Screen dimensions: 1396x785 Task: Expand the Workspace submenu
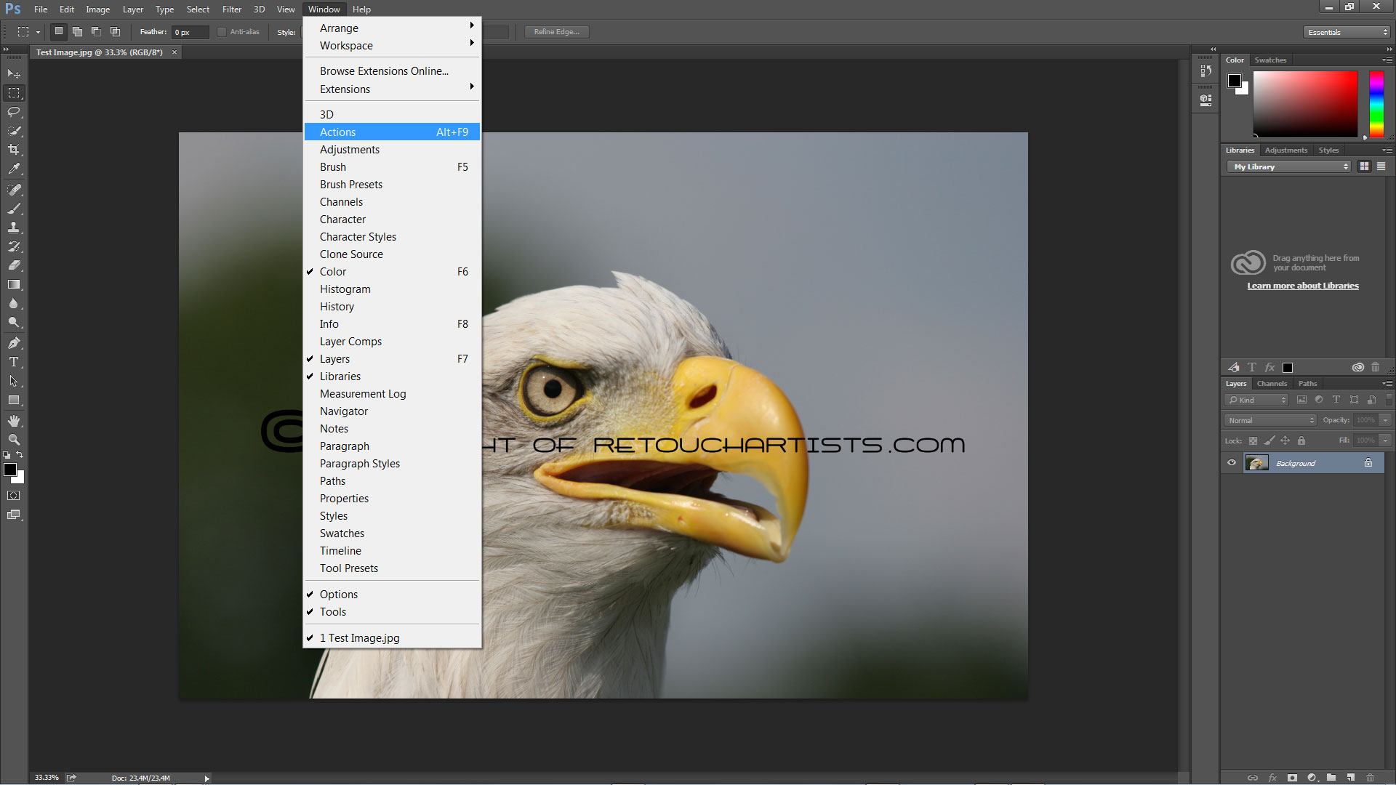tap(393, 46)
